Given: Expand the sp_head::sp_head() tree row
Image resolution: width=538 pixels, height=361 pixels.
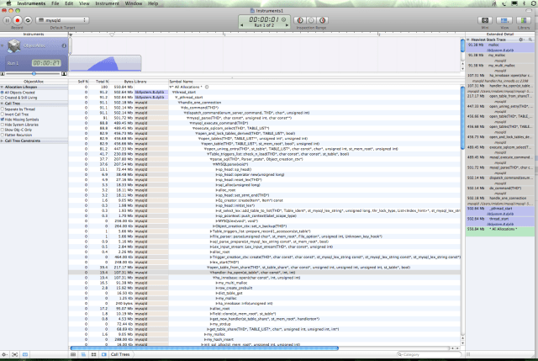Looking at the screenshot, I should (217, 169).
